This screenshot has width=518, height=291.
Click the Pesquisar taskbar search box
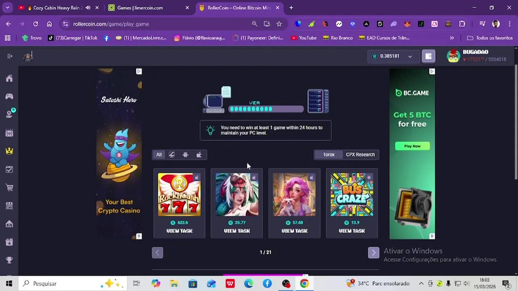coord(73,283)
